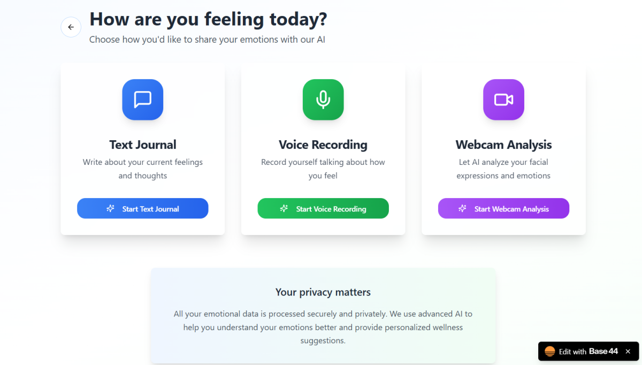Click the privacy notice paragraph text
This screenshot has height=365, width=642.
[323, 327]
